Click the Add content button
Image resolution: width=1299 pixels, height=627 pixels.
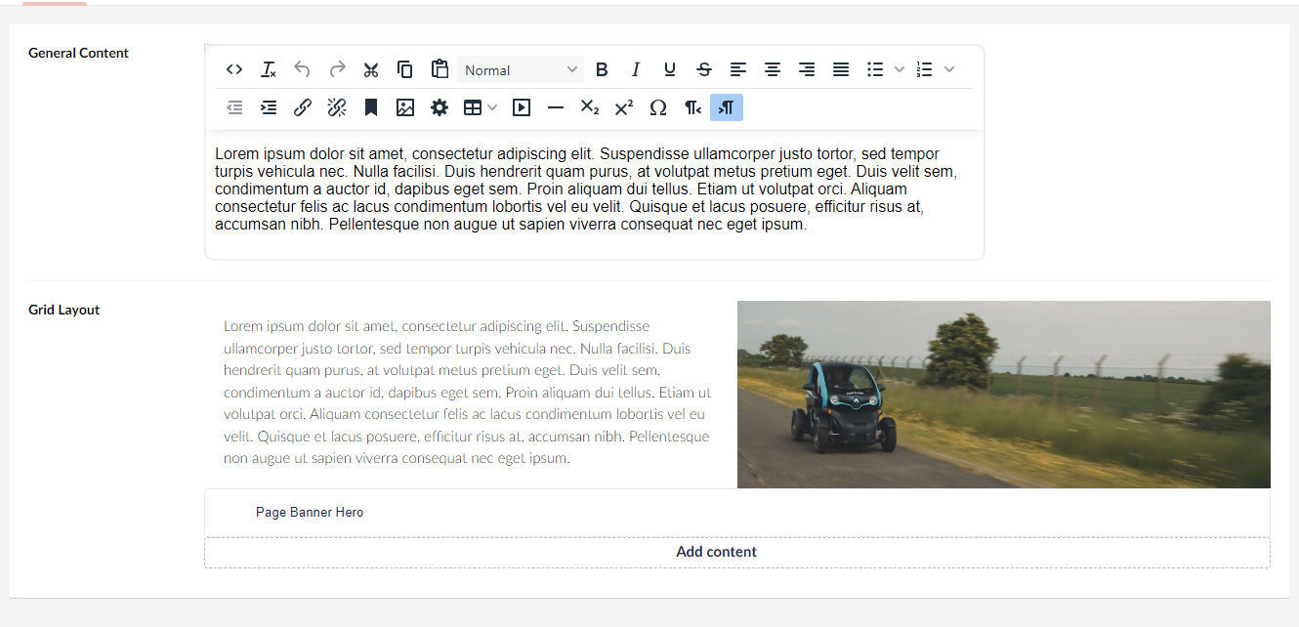pos(737,552)
